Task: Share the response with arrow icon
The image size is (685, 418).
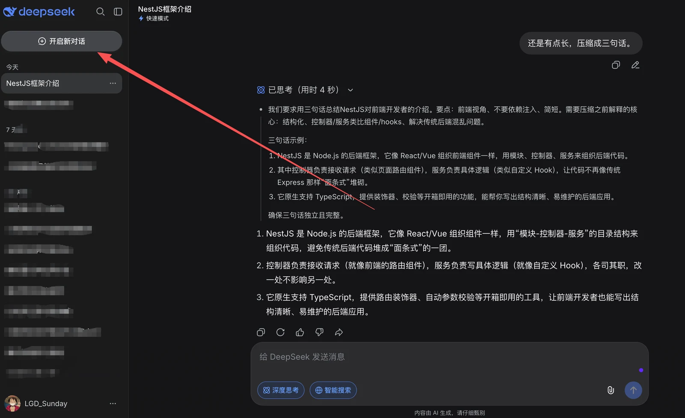Action: coord(339,332)
